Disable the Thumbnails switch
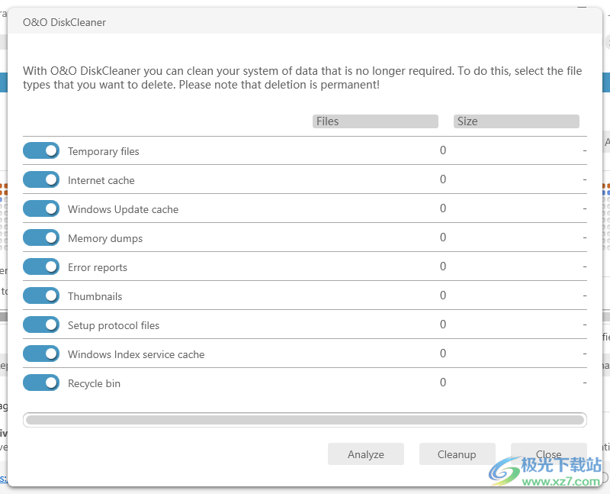The width and height of the screenshot is (610, 494). coord(41,295)
